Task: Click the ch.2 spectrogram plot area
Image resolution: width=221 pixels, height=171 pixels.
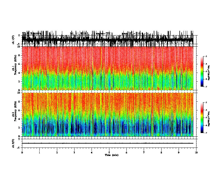Action: 108,115
